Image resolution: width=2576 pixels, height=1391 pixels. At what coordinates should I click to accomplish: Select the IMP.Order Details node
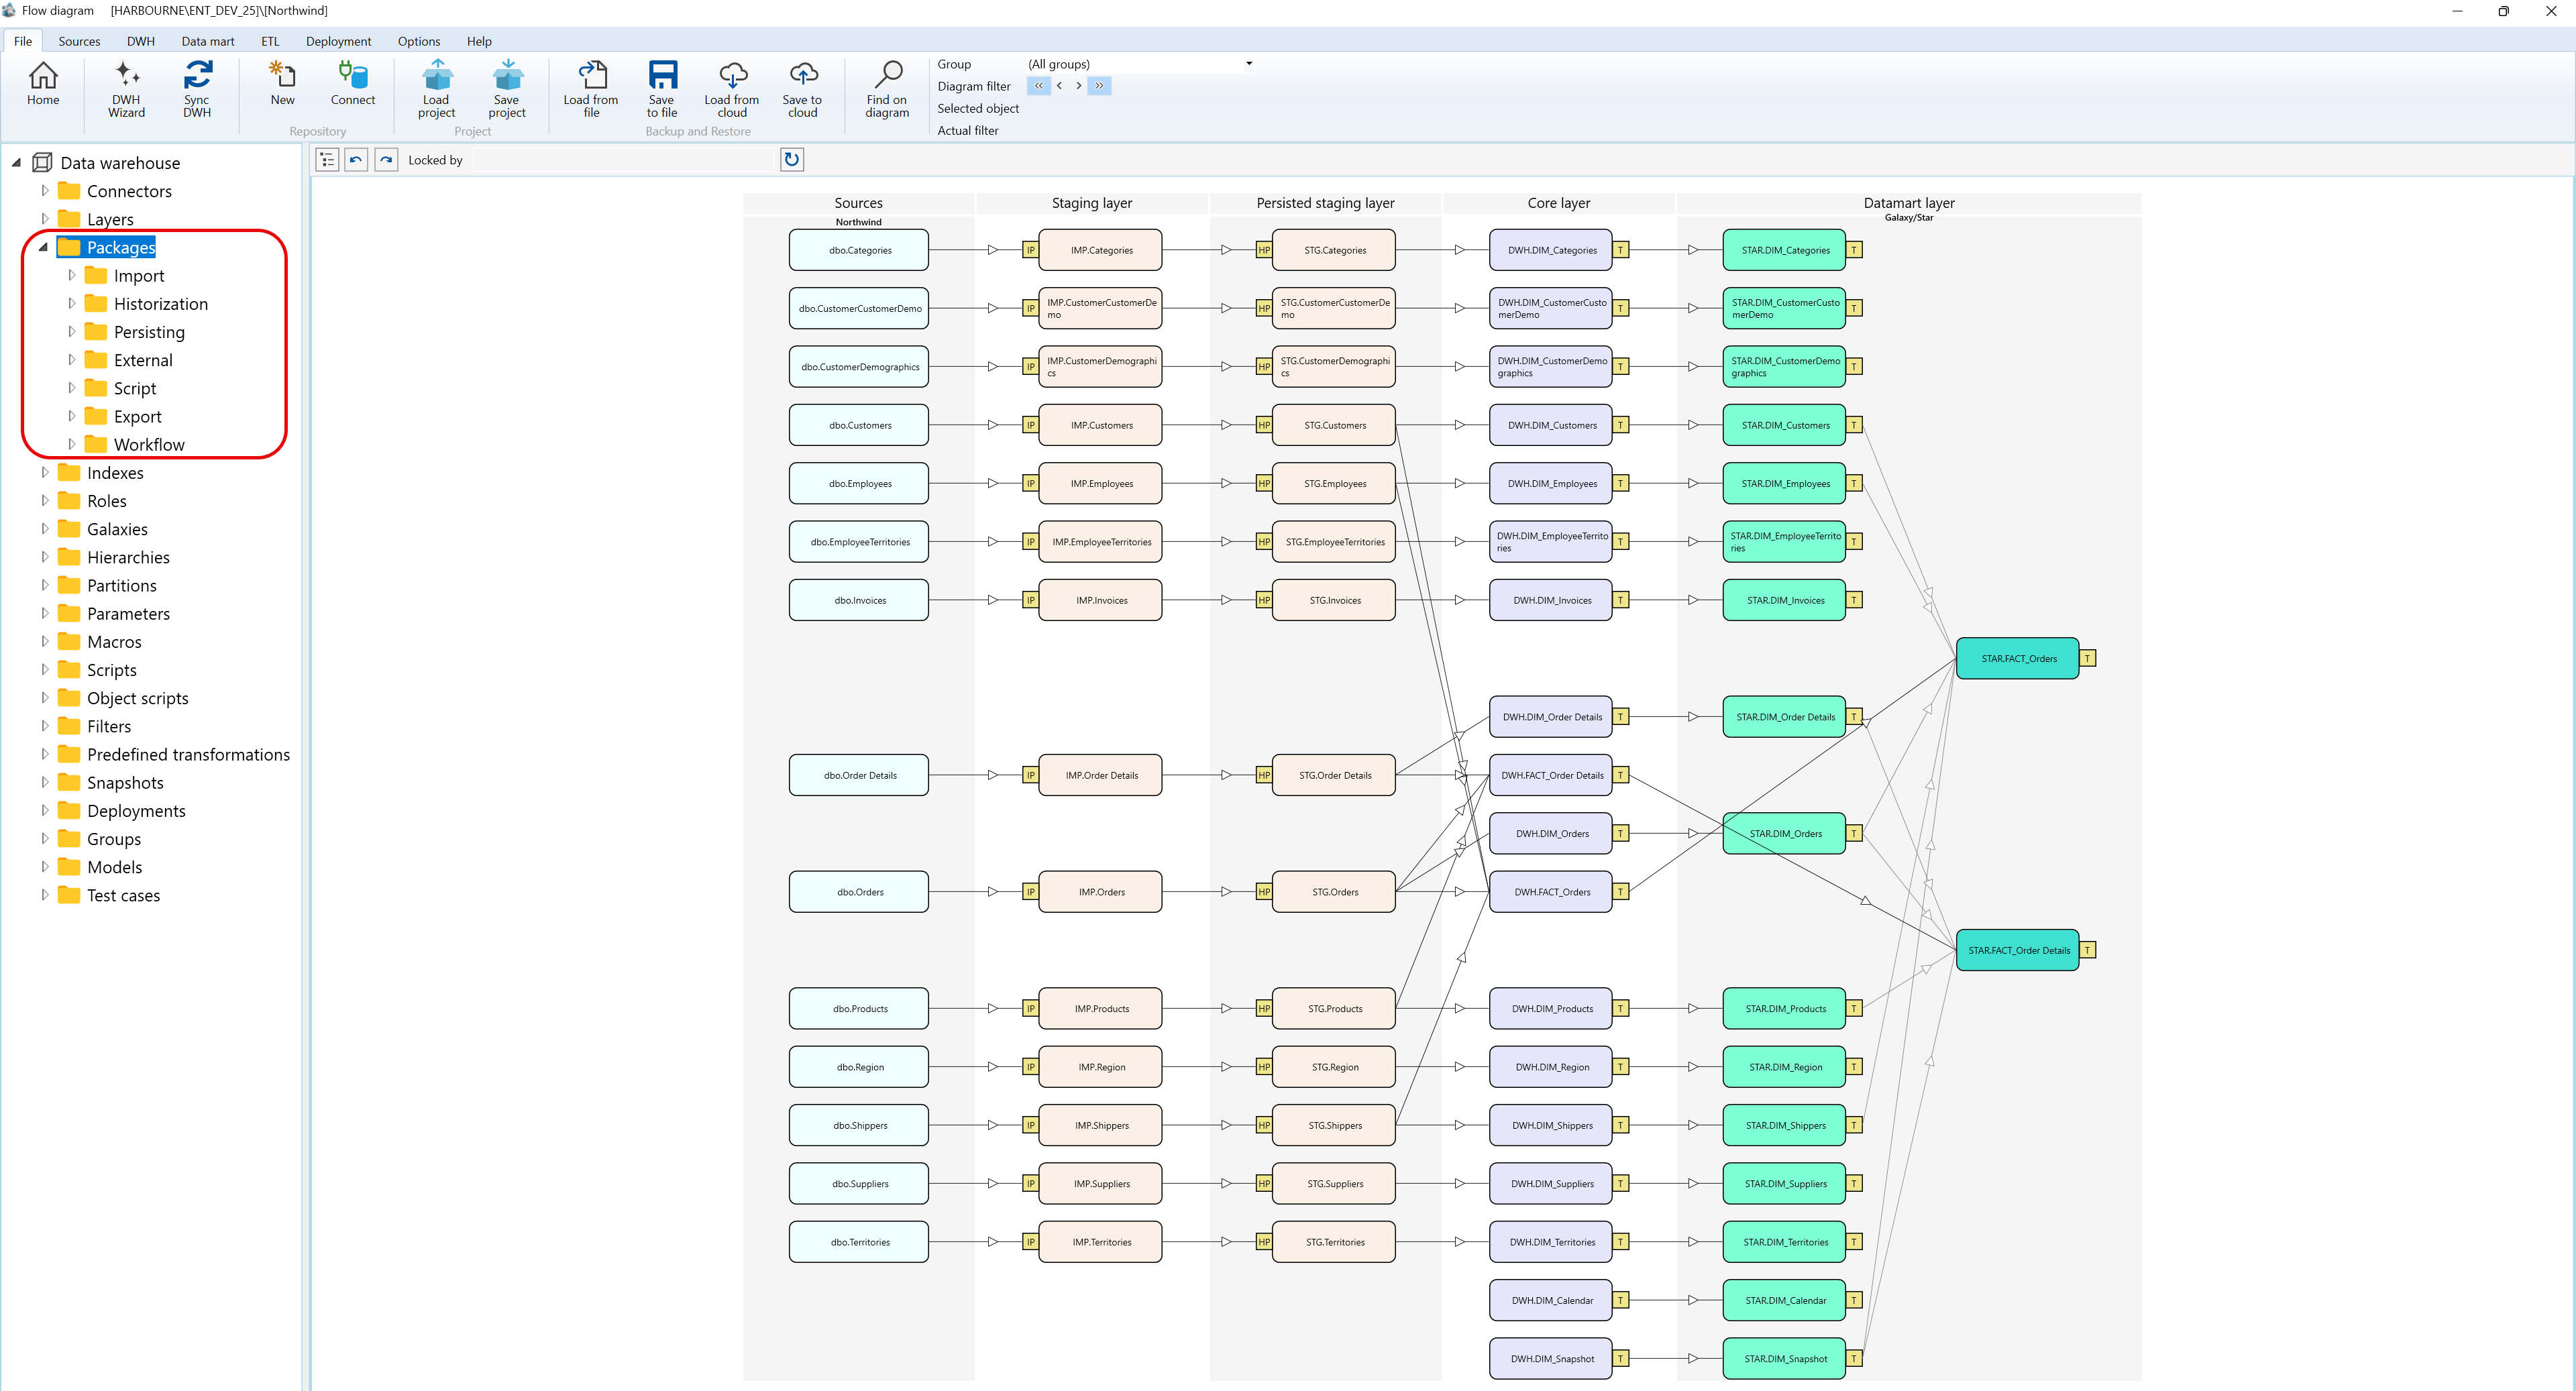pyautogui.click(x=1101, y=775)
